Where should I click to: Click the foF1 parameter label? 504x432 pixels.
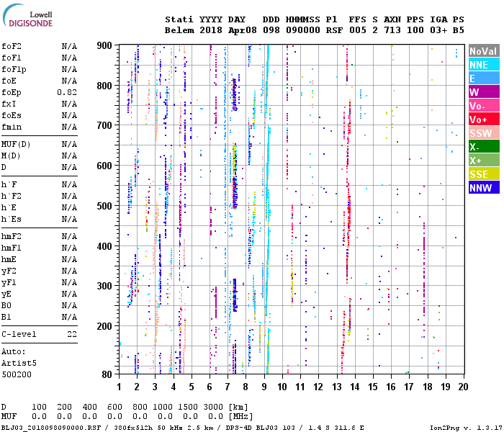(x=12, y=58)
